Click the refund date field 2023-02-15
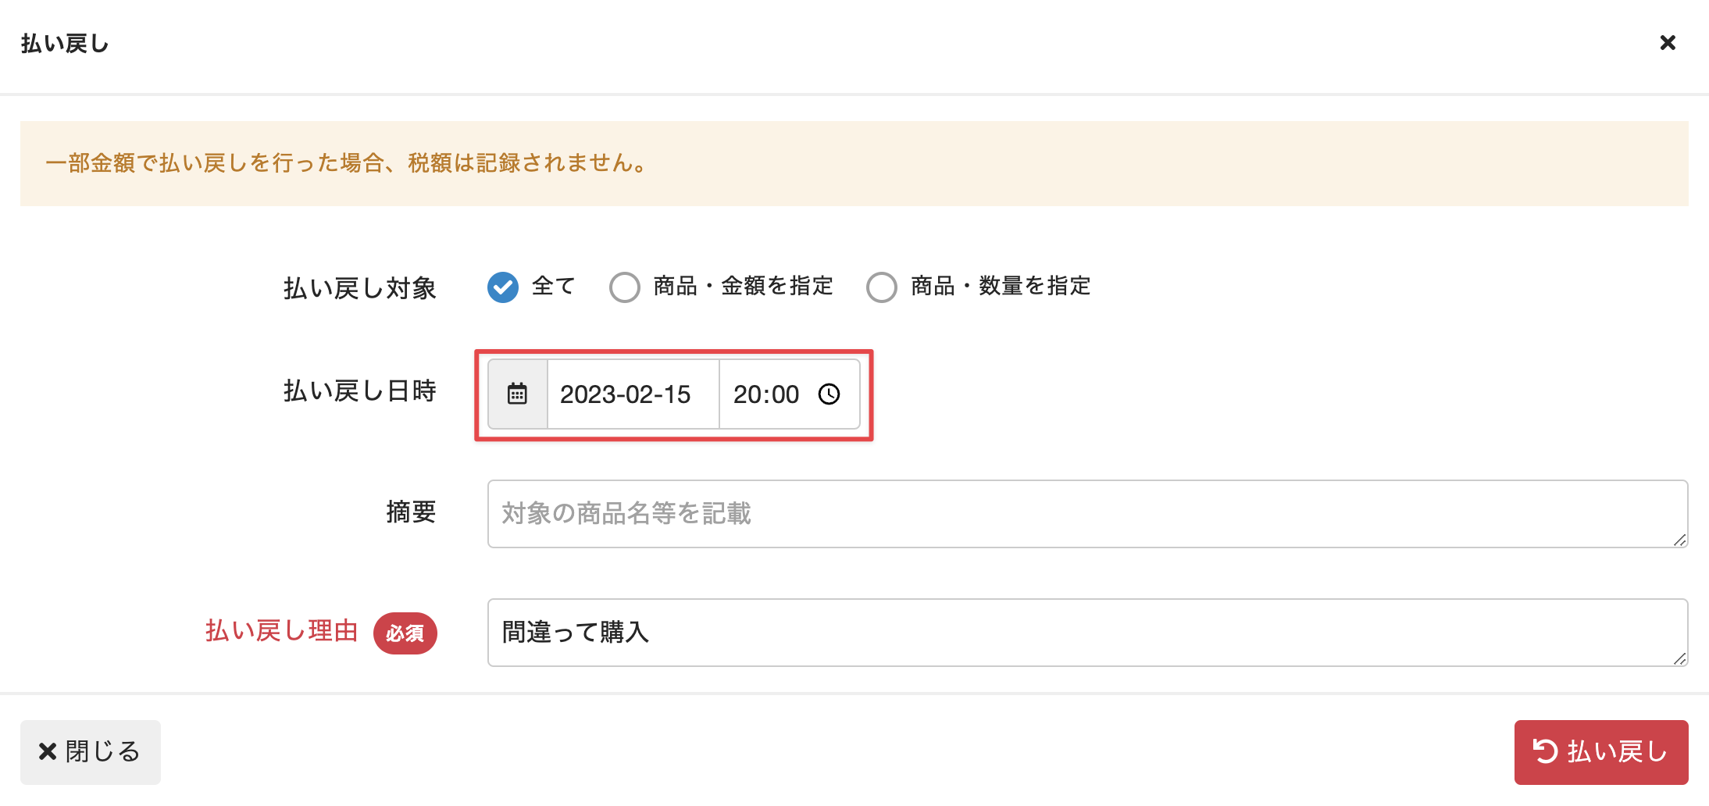Screen dimensions: 1709x806 [626, 394]
